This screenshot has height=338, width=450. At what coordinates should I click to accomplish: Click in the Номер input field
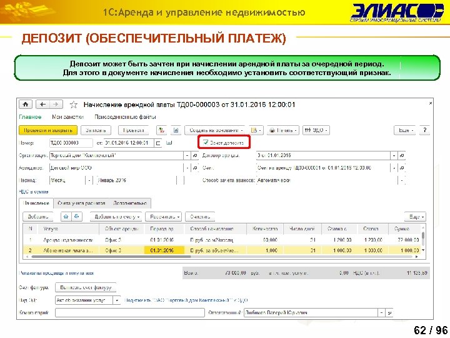click(71, 143)
